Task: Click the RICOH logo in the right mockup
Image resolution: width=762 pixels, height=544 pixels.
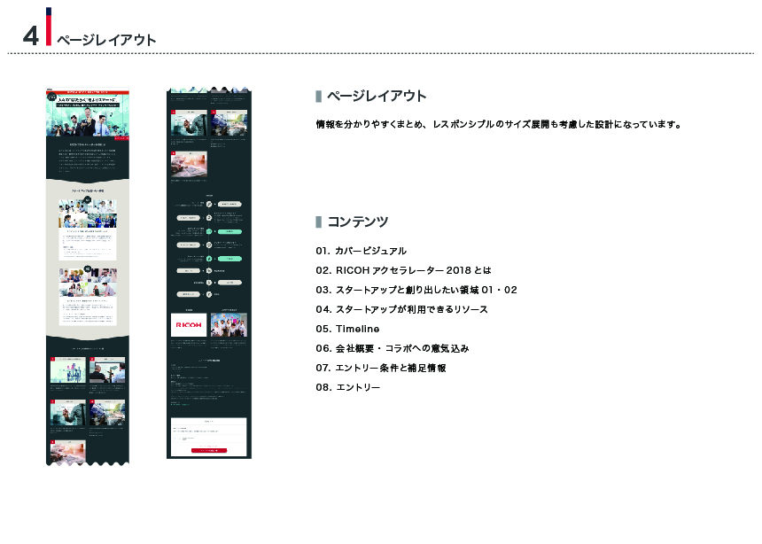Action: click(188, 325)
